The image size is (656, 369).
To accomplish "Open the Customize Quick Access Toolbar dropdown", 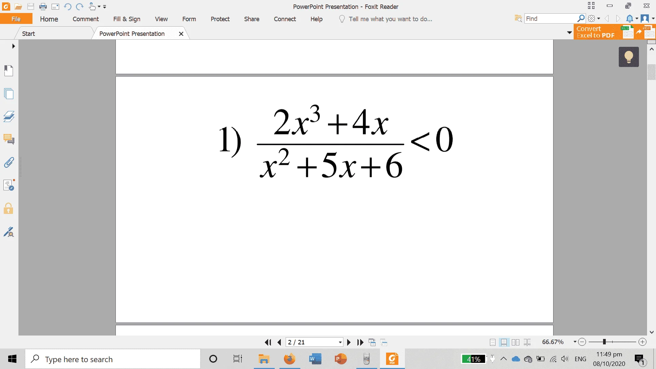I will click(x=105, y=6).
